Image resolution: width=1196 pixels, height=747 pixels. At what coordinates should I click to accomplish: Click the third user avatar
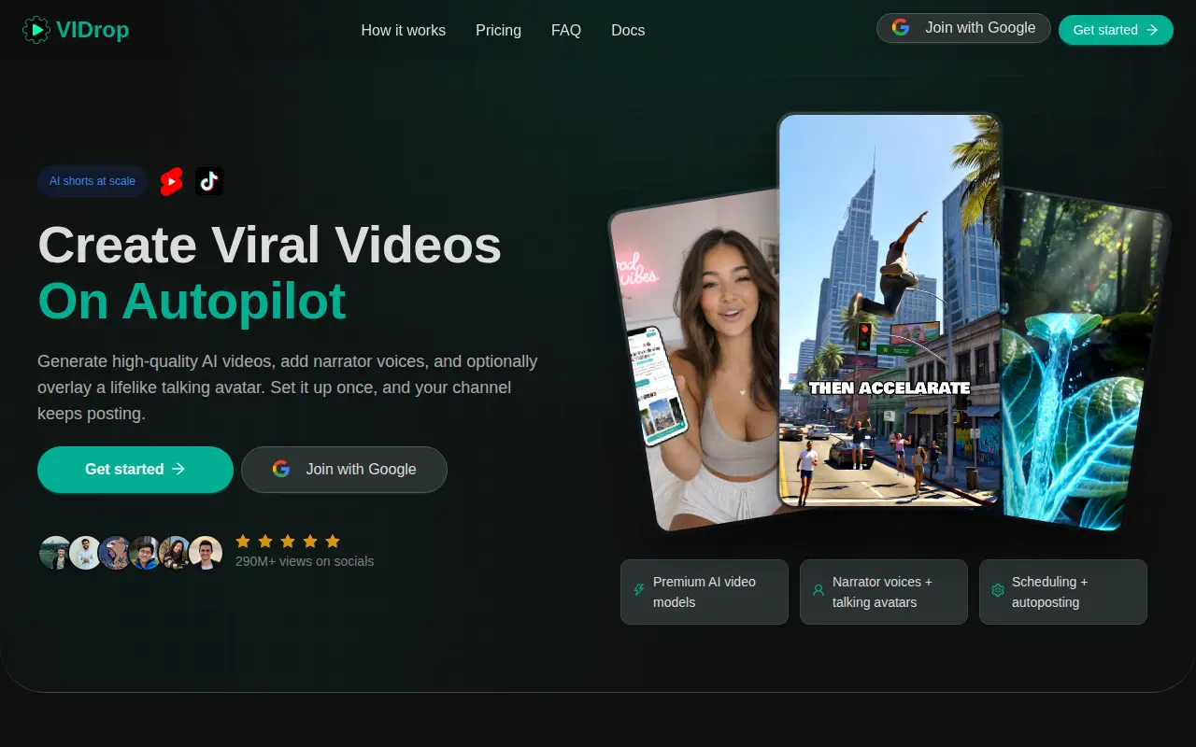(x=115, y=553)
